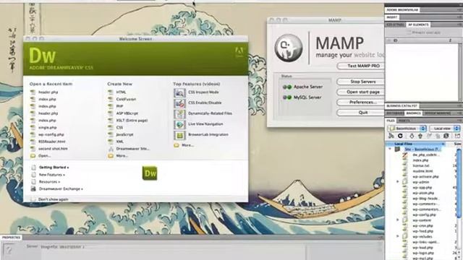
Task: Open Dynamically-Related Files video icon
Action: (x=179, y=114)
